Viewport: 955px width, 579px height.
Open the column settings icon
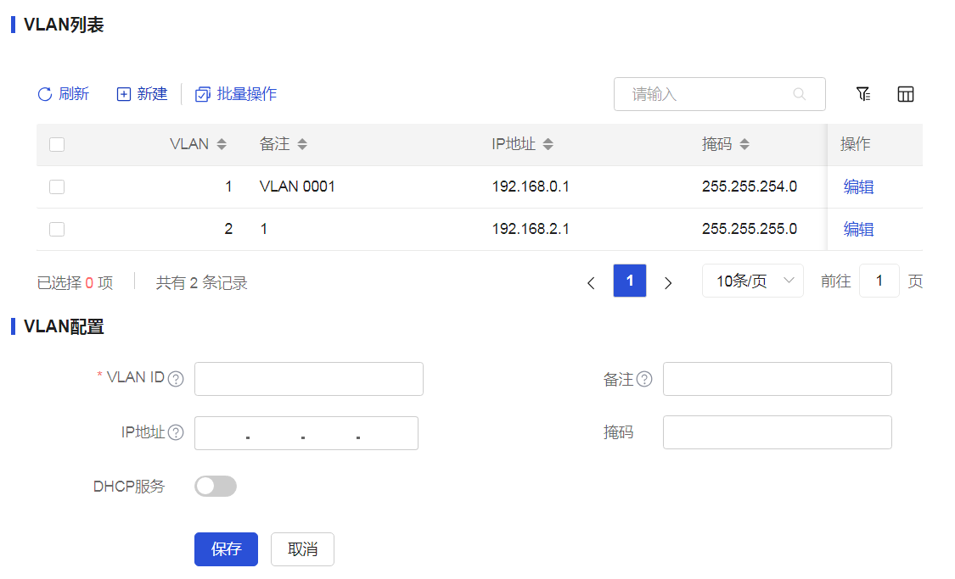pos(906,94)
